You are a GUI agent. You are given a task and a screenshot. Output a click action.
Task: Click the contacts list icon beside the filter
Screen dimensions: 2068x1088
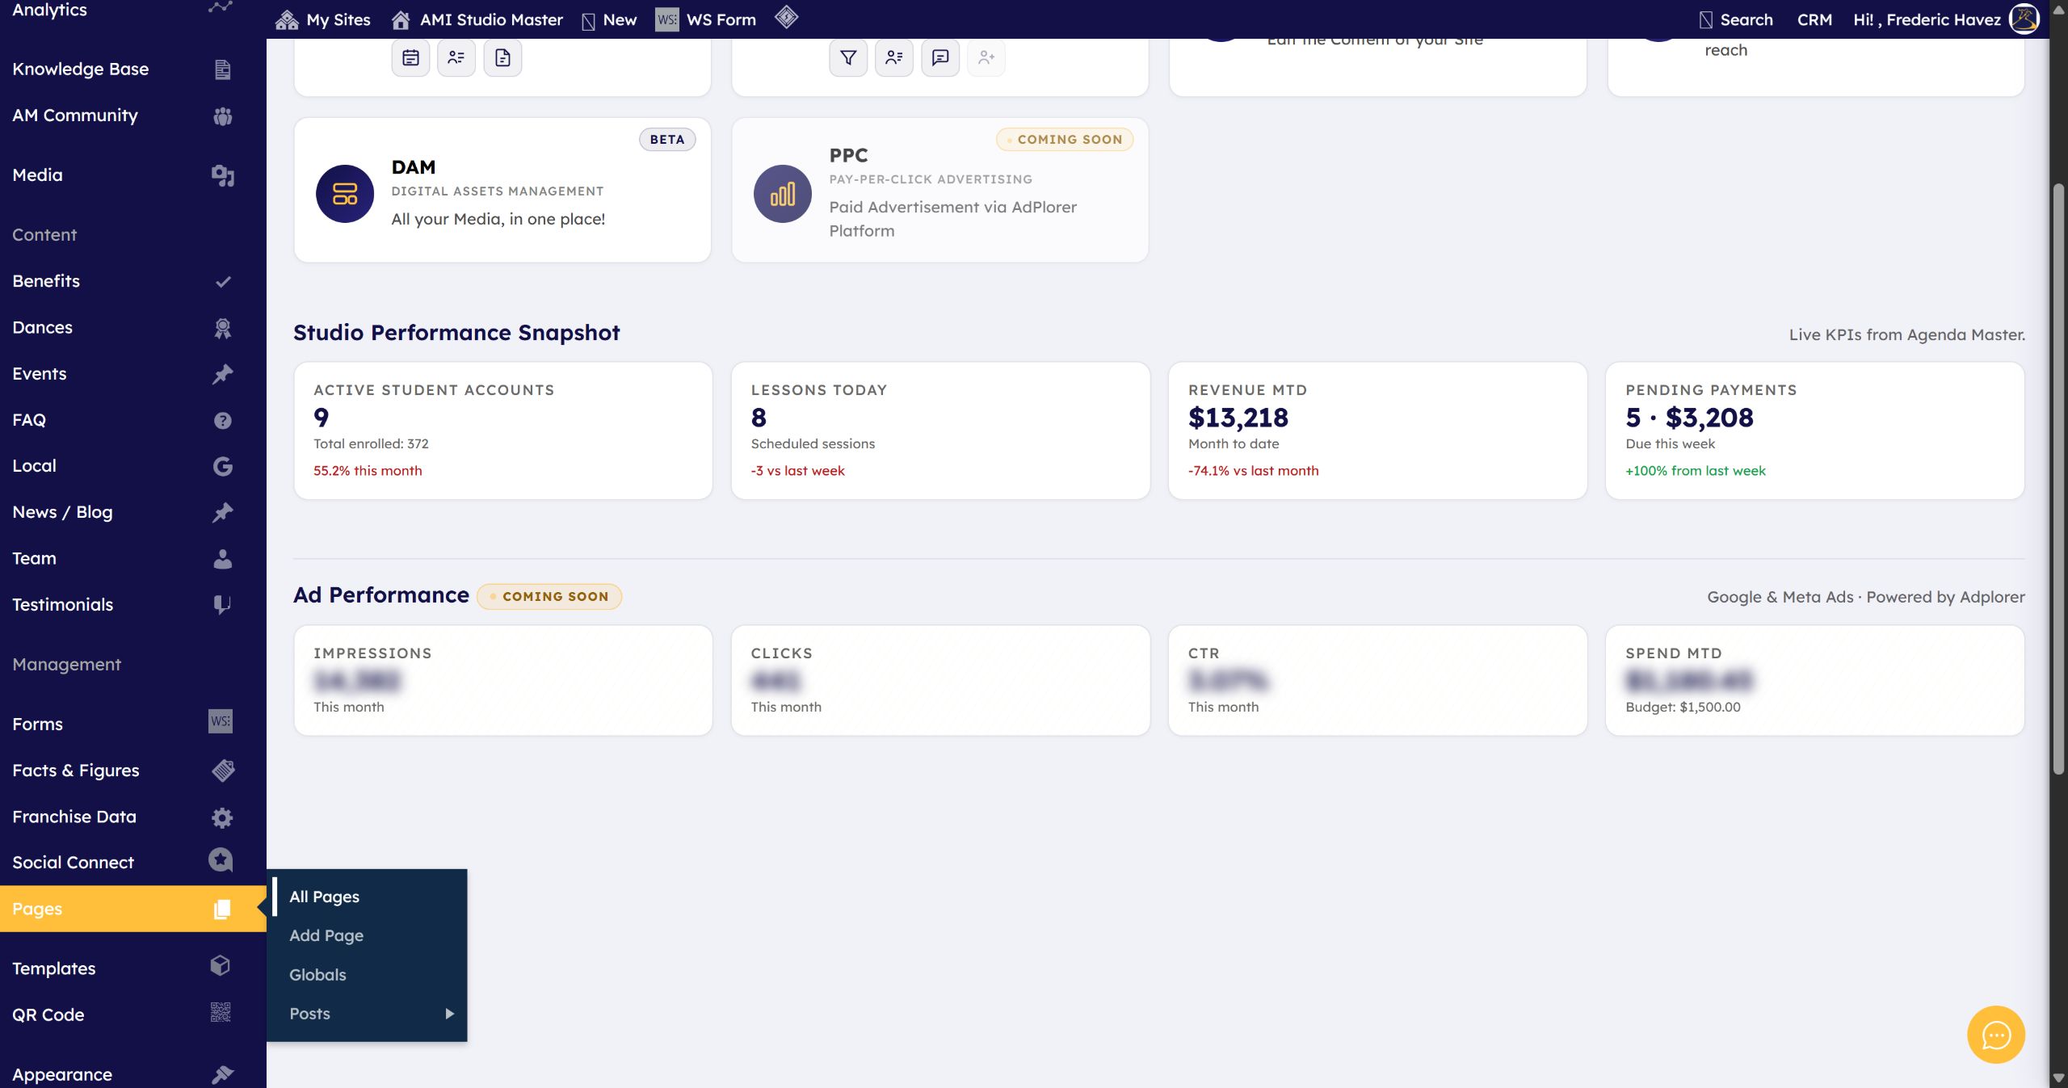click(894, 57)
